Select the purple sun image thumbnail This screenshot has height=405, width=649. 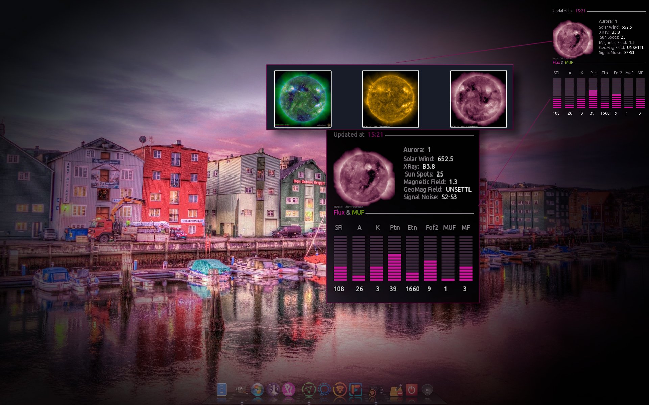(478, 98)
